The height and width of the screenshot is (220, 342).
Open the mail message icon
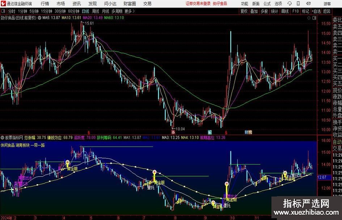(308, 4)
